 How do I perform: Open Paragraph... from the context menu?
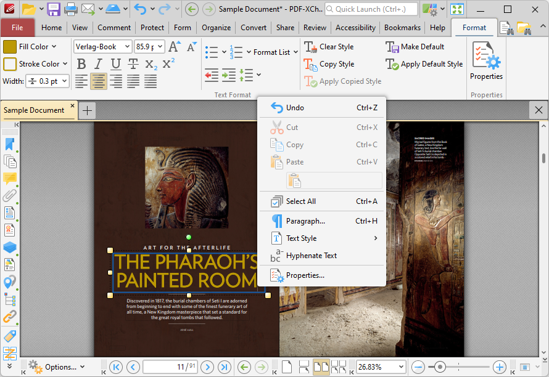pos(322,221)
